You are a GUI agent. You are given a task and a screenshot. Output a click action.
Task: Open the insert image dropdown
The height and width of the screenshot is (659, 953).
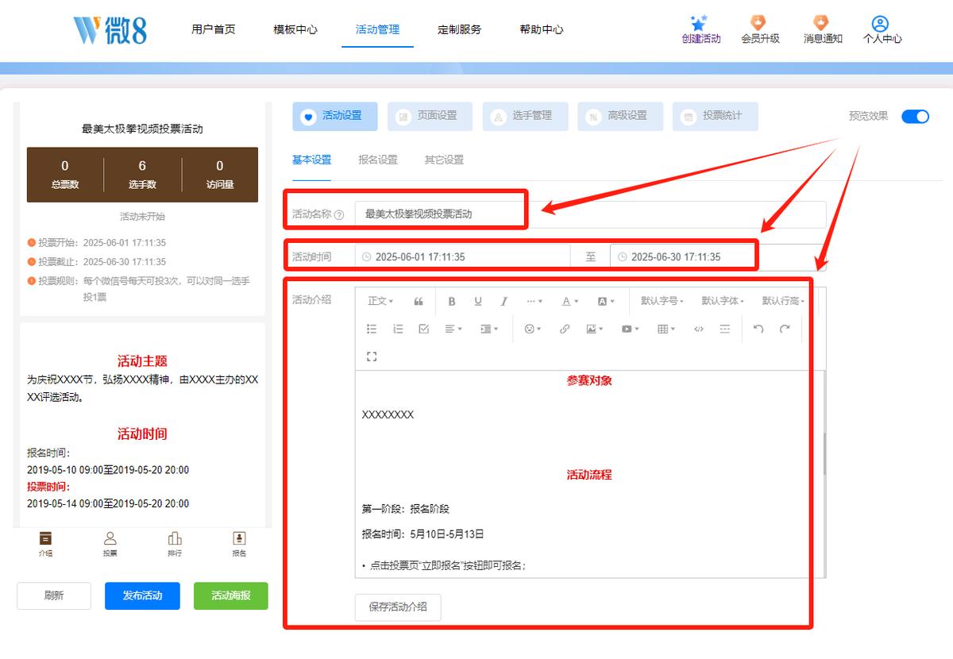pos(595,329)
